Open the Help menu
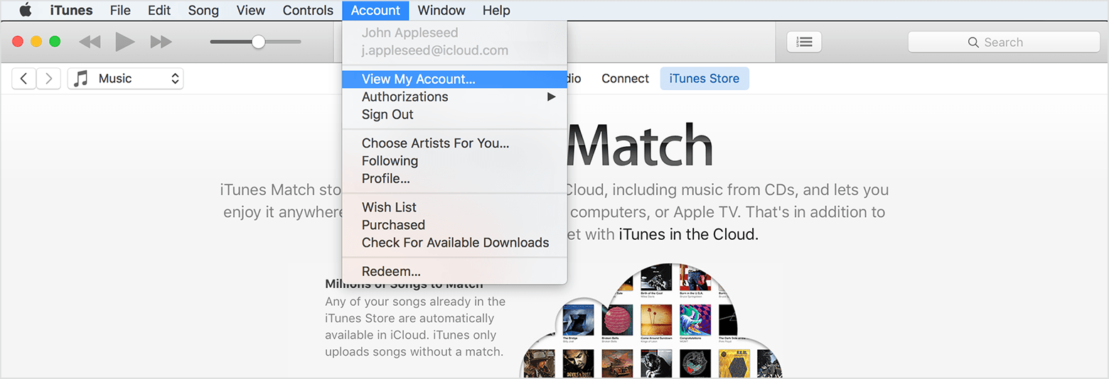Screen dimensions: 1109x379 (496, 10)
